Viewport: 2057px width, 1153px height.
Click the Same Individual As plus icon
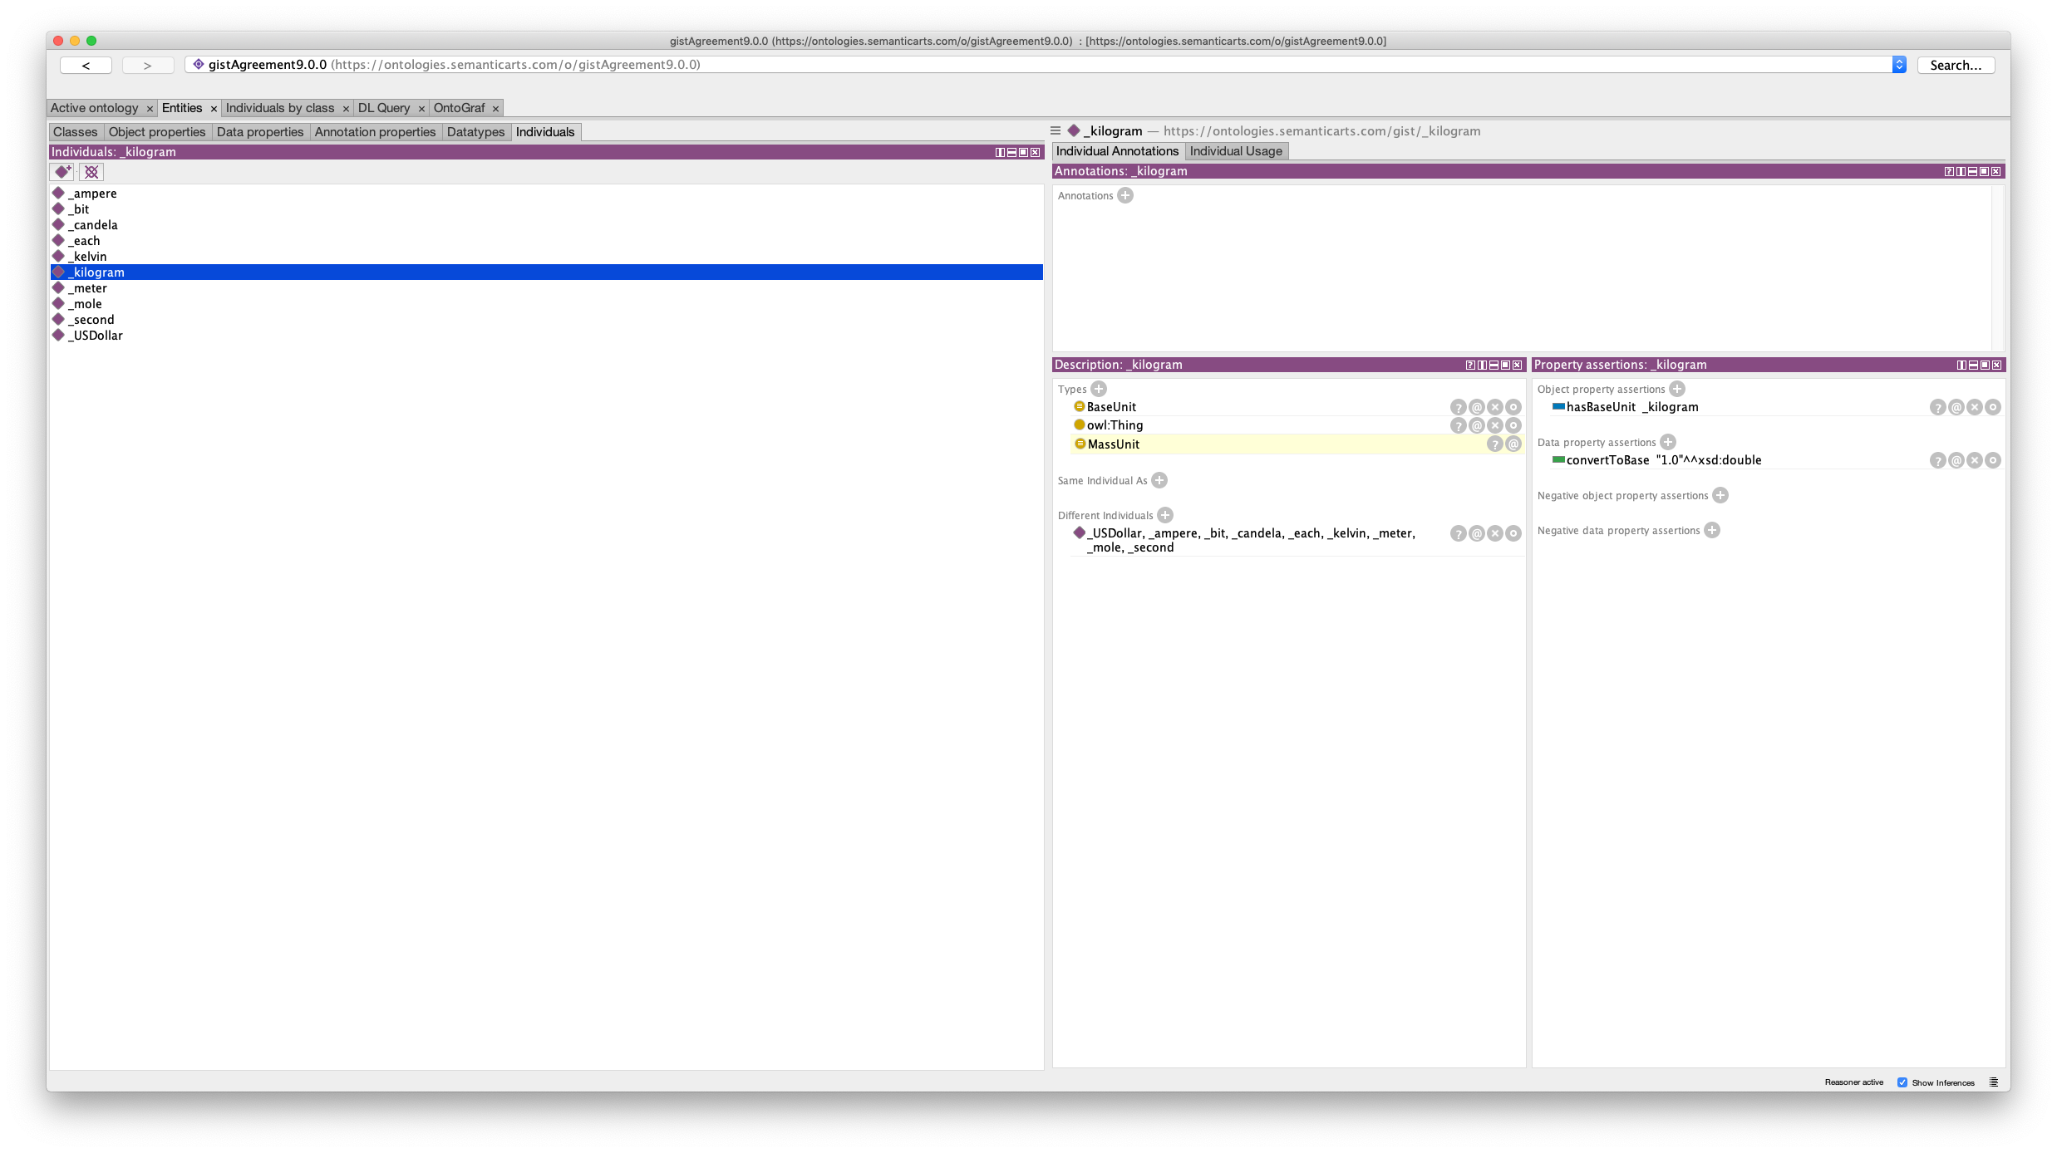point(1160,480)
